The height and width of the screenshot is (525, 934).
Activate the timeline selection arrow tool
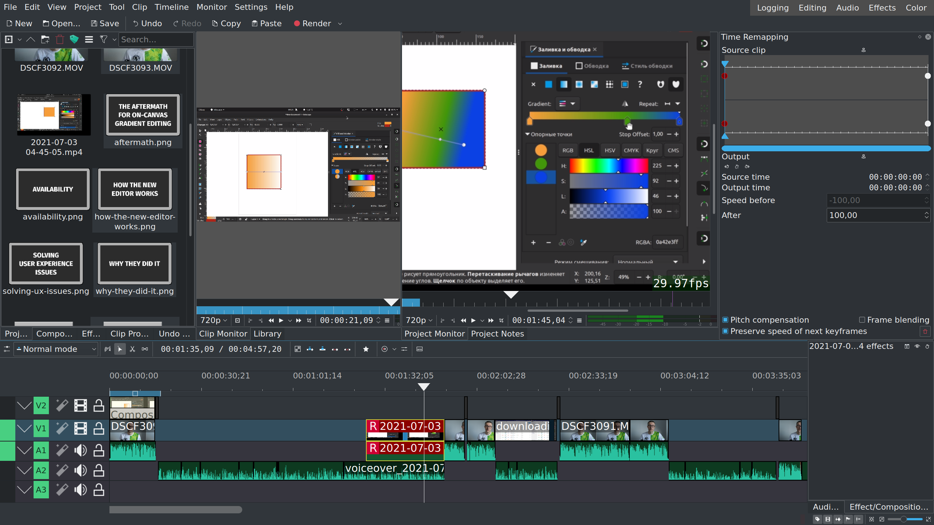[x=120, y=349]
